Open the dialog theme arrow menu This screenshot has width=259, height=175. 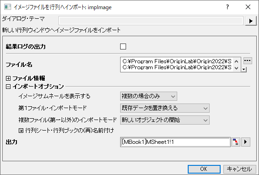pos(251,21)
